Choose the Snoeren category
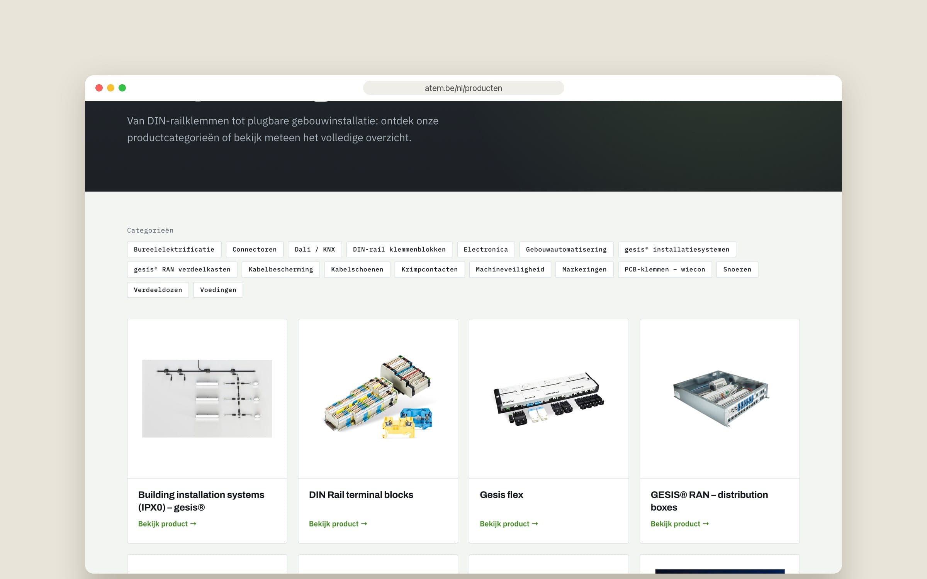927x579 pixels. 737,269
